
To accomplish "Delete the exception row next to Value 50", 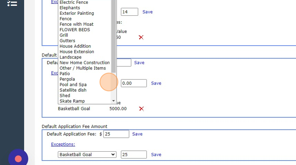I will tap(141, 37).
